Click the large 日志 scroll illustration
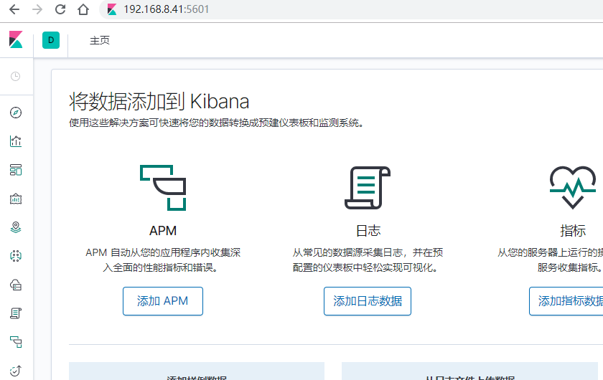 pos(368,188)
